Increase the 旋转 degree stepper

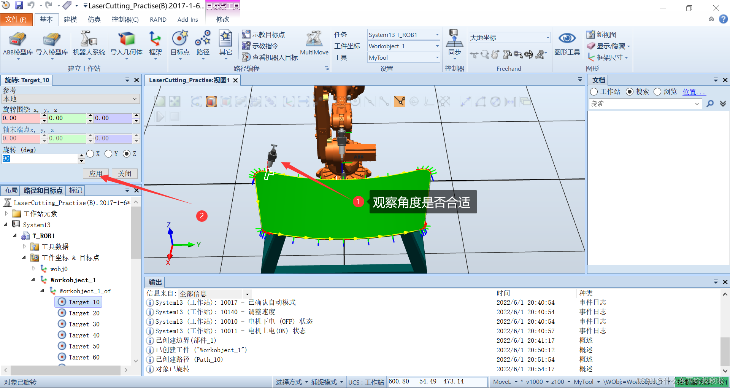pos(81,156)
